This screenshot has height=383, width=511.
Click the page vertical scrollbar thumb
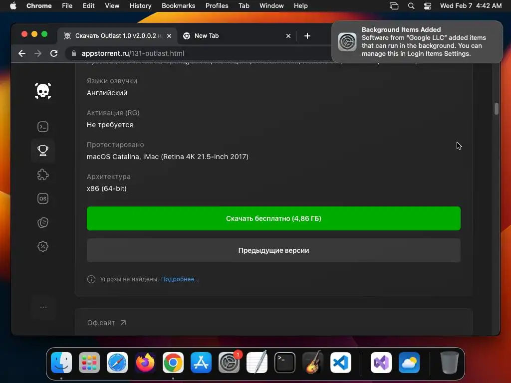(497, 109)
